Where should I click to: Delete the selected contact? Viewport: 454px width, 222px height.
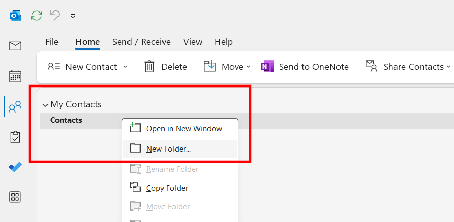165,67
